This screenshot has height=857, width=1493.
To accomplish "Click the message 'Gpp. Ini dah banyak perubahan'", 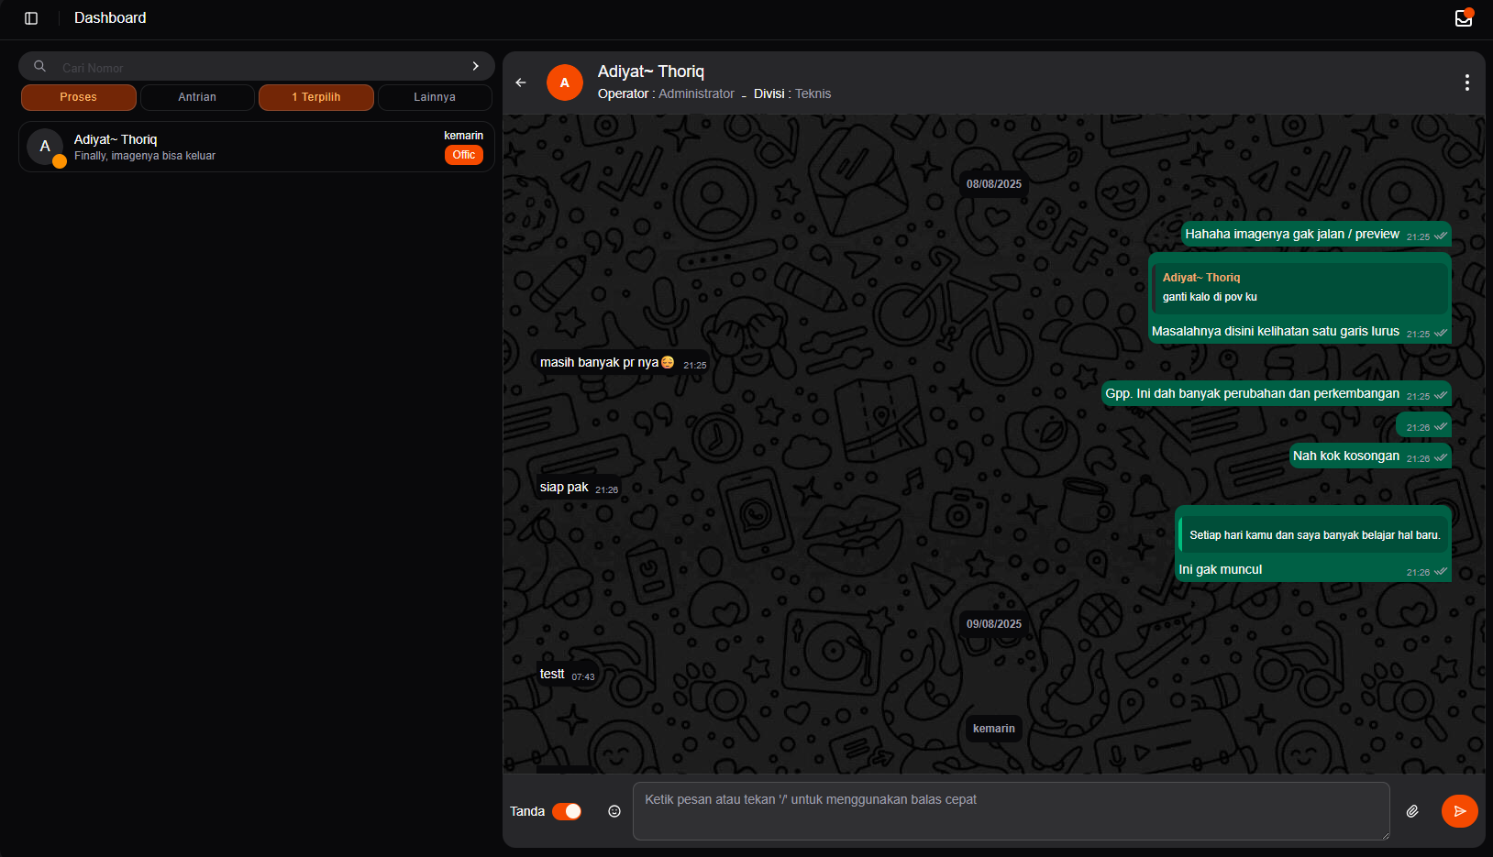I will pyautogui.click(x=1277, y=394).
